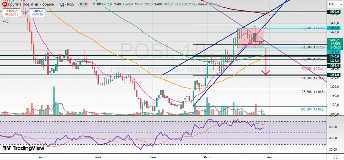Click the red ПРОДАТЬ sell button
344x160 pixels.
click(x=11, y=12)
